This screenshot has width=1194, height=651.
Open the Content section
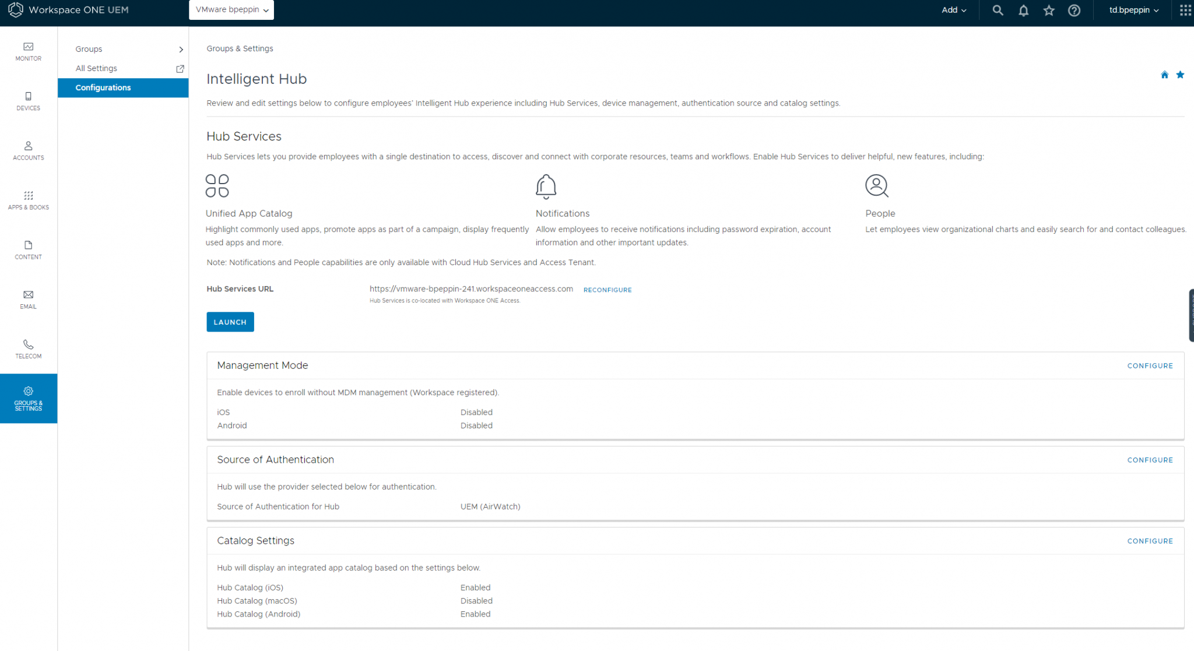(x=28, y=249)
